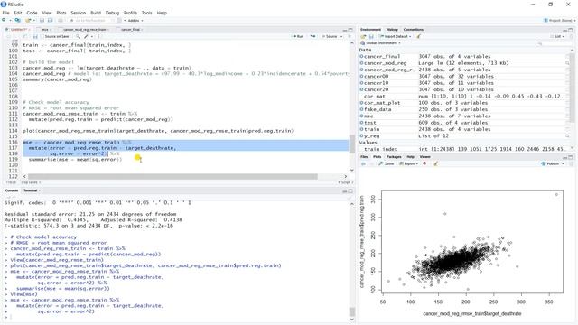Open the File menu
Screen dimensions: 578x325
(6, 13)
